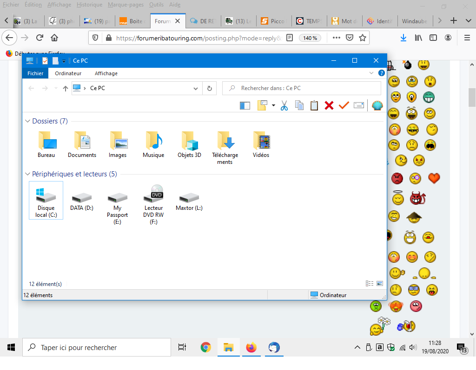Click the seashell icon in Explorer toolbar
The height and width of the screenshot is (370, 476).
[x=377, y=105]
